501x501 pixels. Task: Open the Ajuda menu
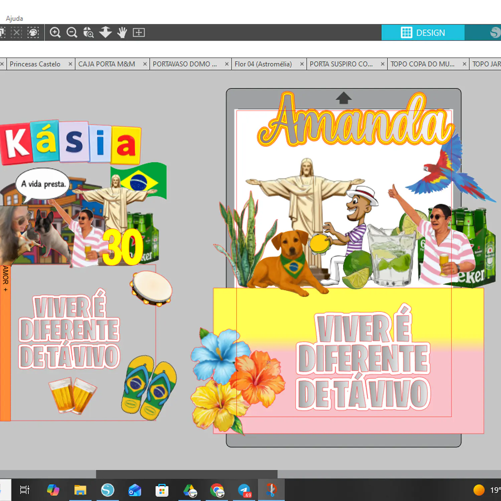tap(14, 18)
